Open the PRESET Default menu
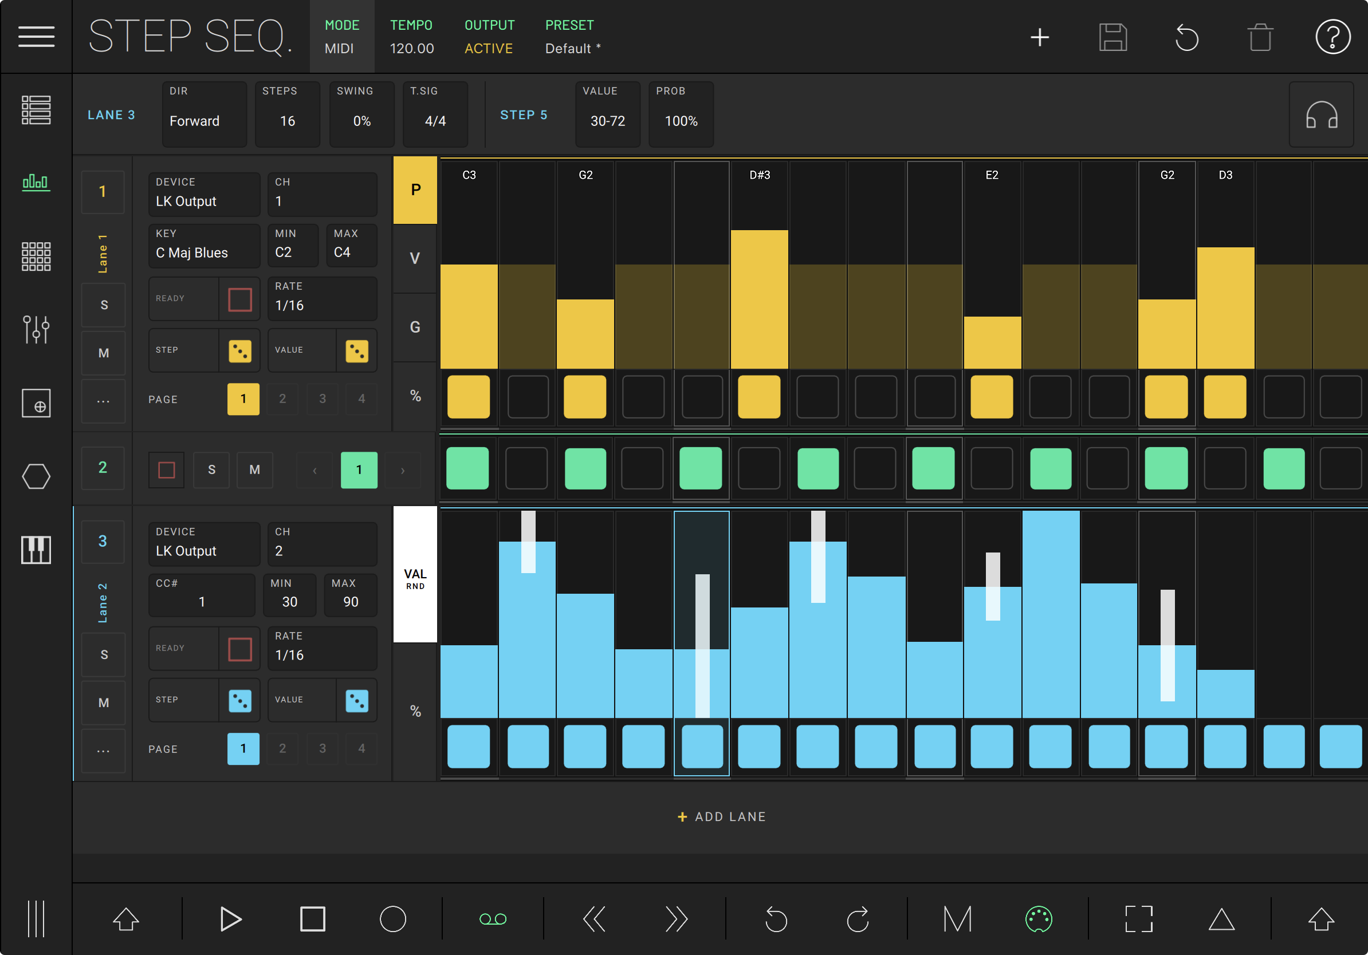The width and height of the screenshot is (1368, 955). [573, 36]
